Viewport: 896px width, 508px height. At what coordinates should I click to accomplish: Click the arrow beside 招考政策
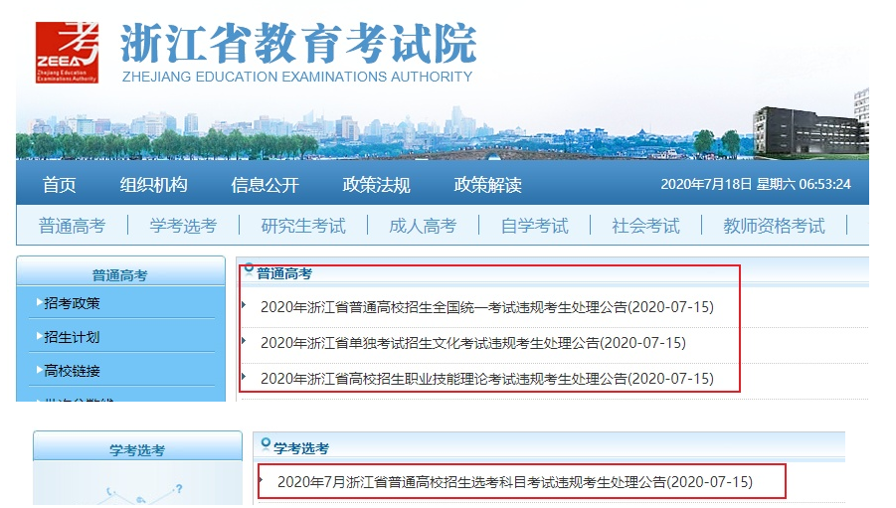point(39,302)
